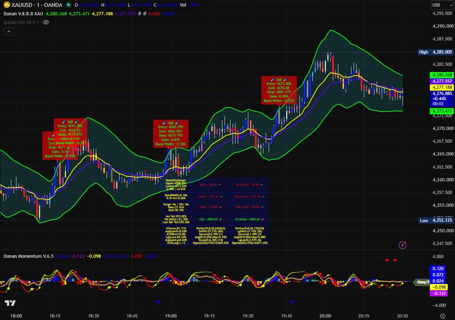Click the green 4,273.471 value in Dunan legend

79,13
